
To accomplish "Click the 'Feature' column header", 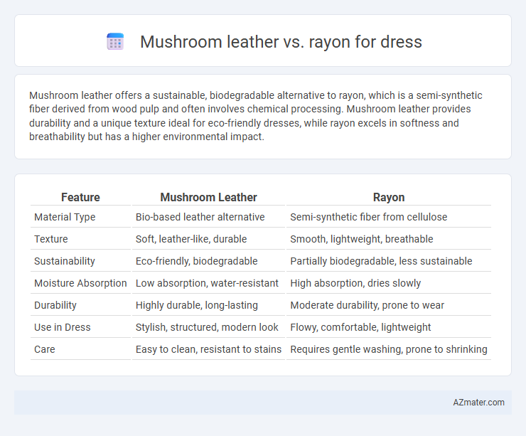I will tap(80, 197).
